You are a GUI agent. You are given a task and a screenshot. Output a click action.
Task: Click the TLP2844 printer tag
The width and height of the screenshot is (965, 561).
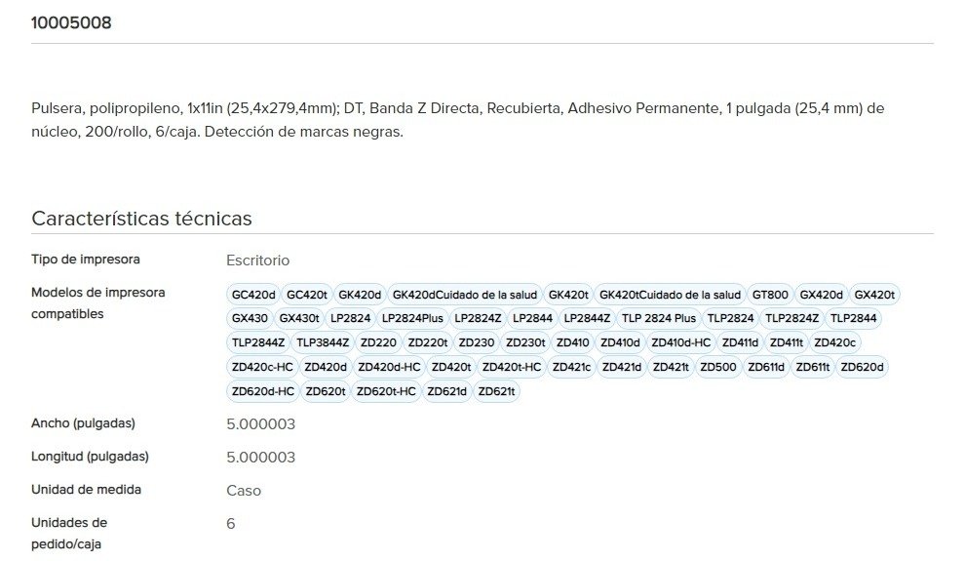[x=853, y=318]
